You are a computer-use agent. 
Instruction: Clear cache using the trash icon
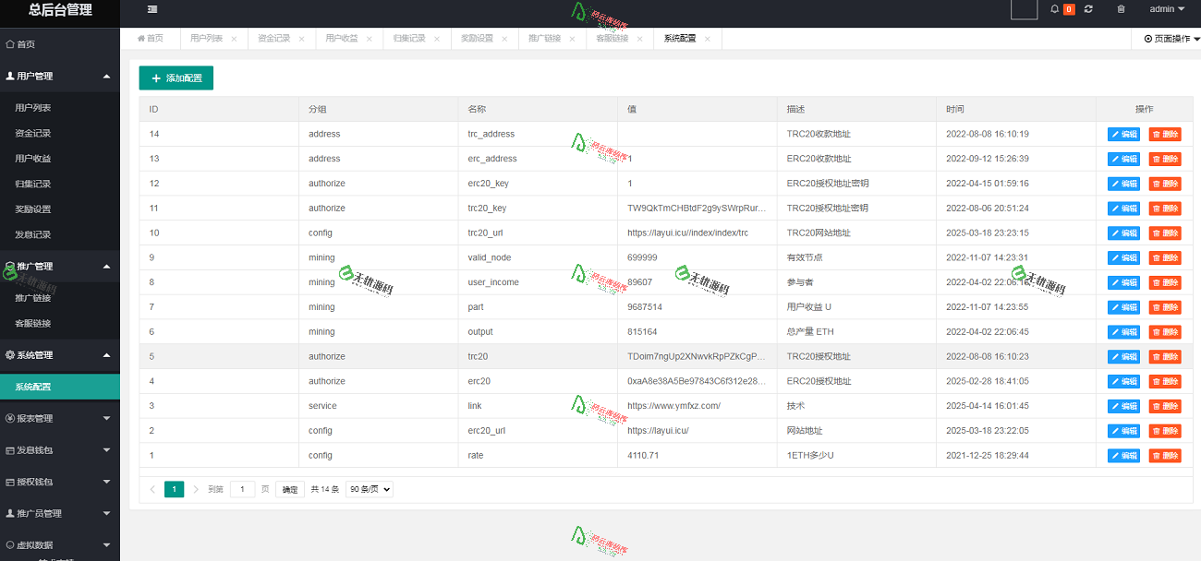tap(1120, 9)
